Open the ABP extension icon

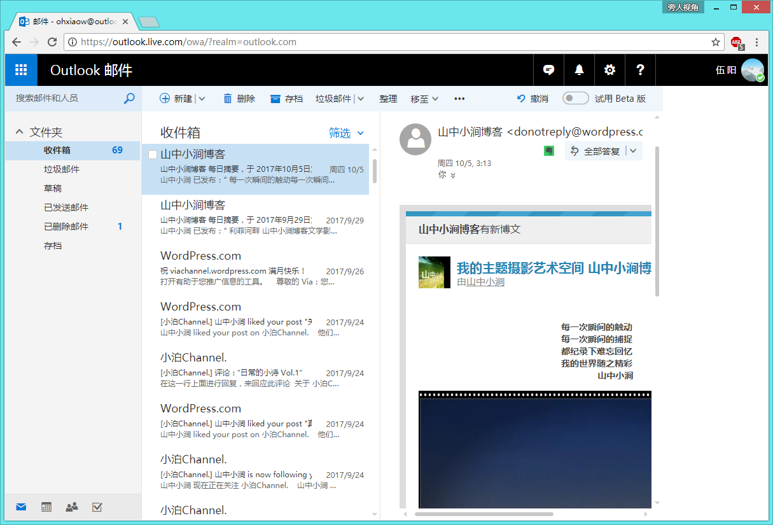tap(737, 43)
